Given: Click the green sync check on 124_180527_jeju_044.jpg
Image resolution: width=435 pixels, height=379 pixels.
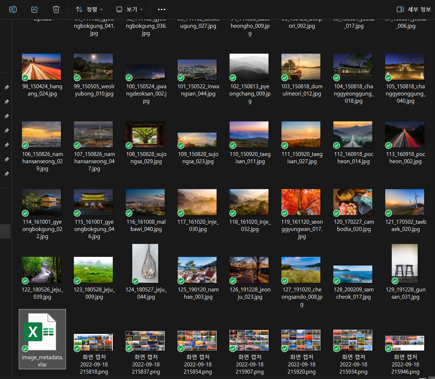Looking at the screenshot, I should click(136, 281).
